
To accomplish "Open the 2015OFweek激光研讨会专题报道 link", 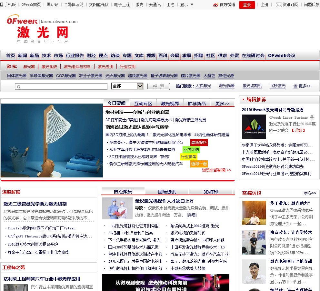I will [273, 110].
